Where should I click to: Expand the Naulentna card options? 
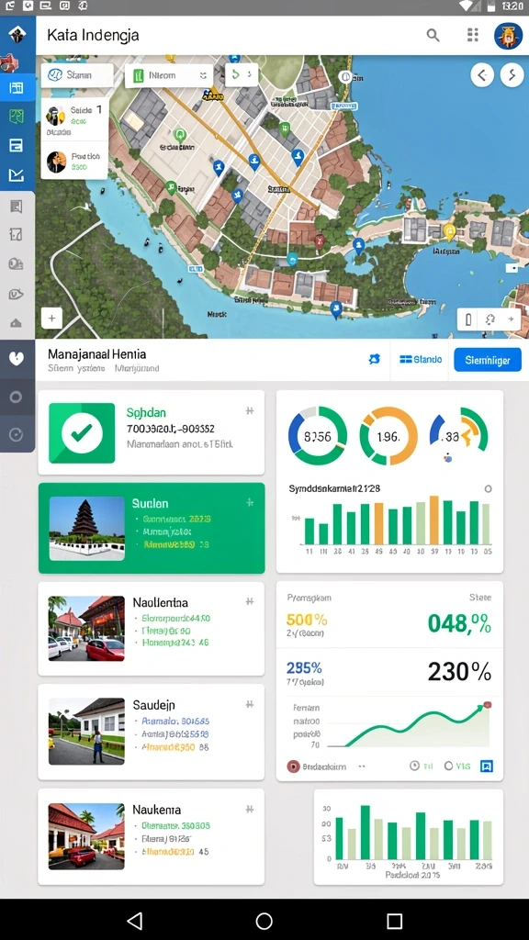coord(250,601)
